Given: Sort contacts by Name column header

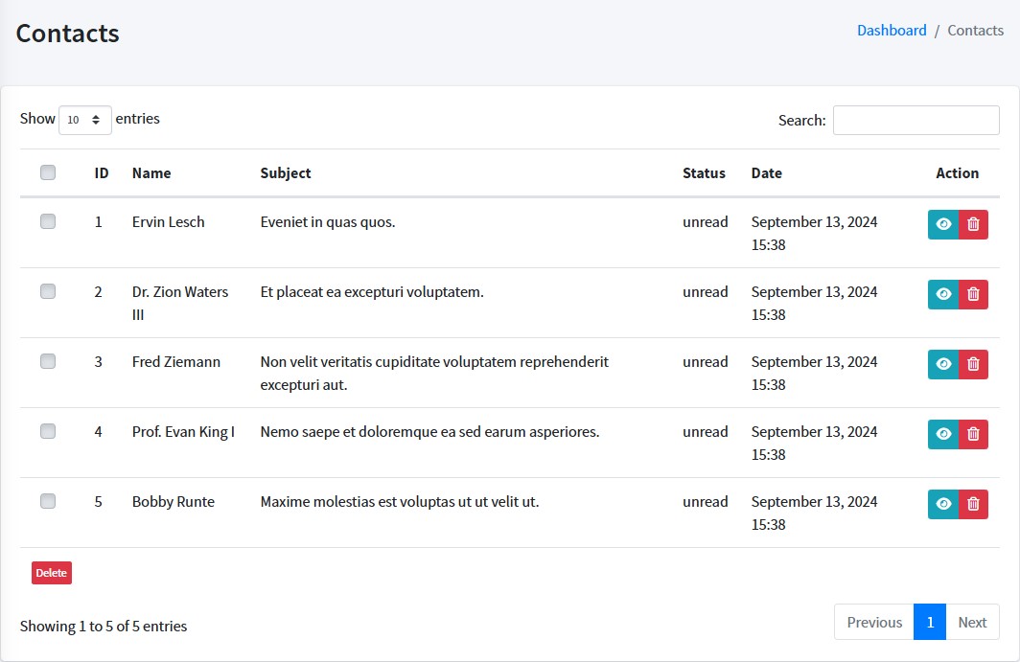Looking at the screenshot, I should 151,173.
